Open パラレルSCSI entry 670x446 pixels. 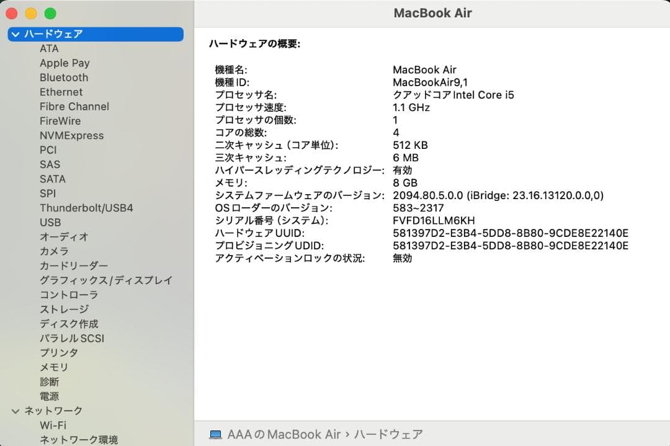[72, 338]
